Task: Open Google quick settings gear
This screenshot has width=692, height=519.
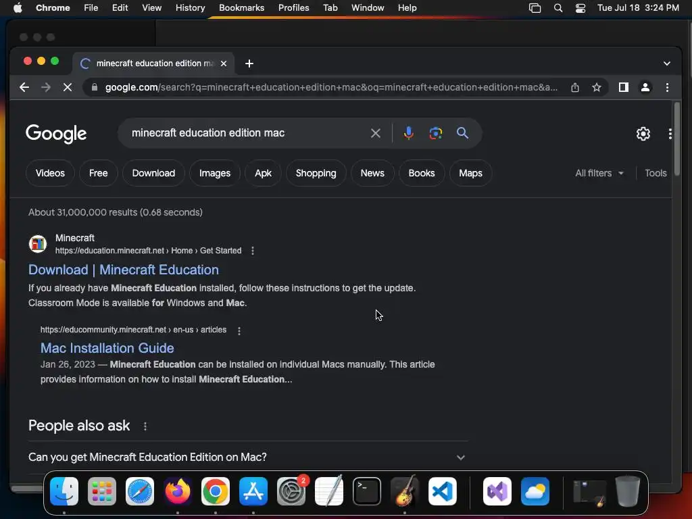Action: 643,134
